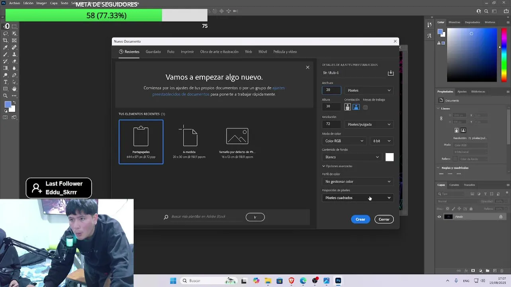
Task: Select the Rectangle shape tool
Action: pos(6,88)
